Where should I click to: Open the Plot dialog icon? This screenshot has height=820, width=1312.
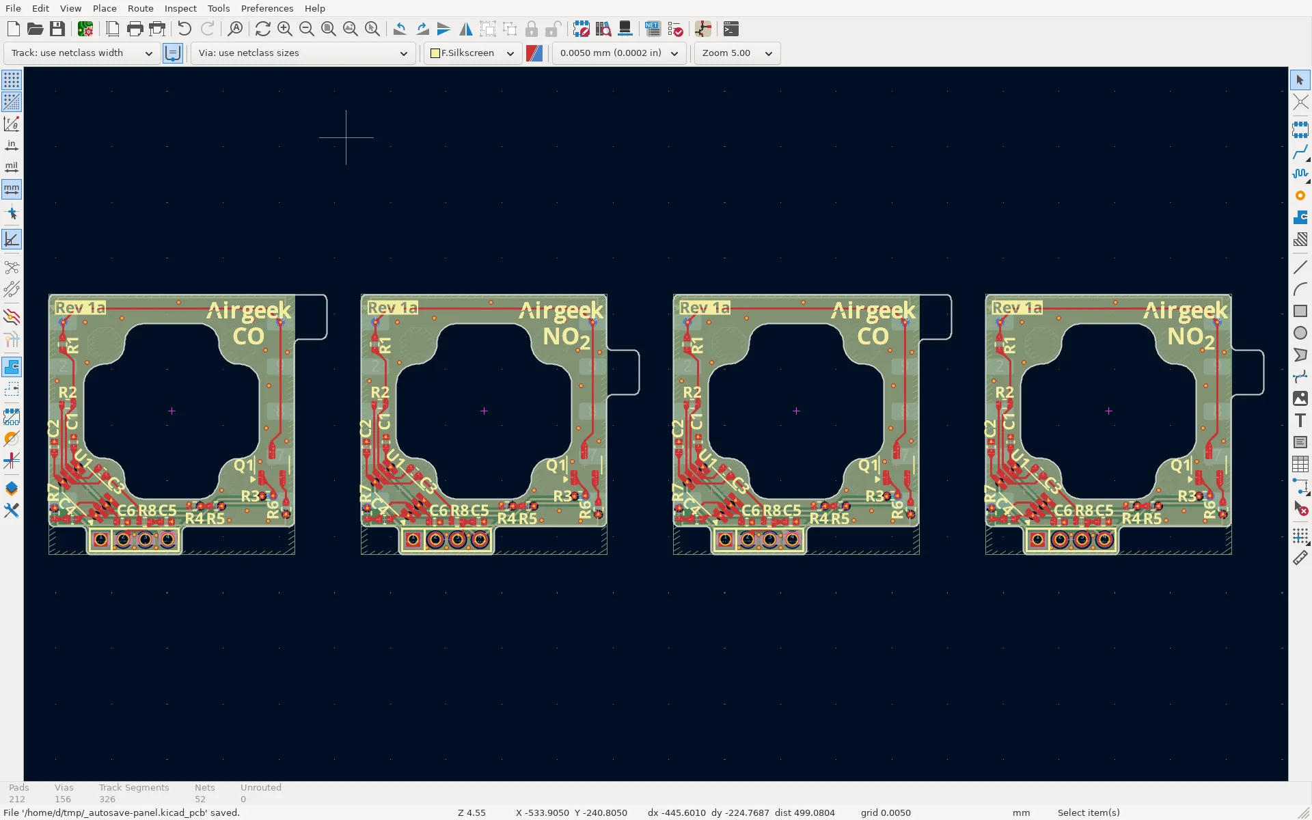157,29
